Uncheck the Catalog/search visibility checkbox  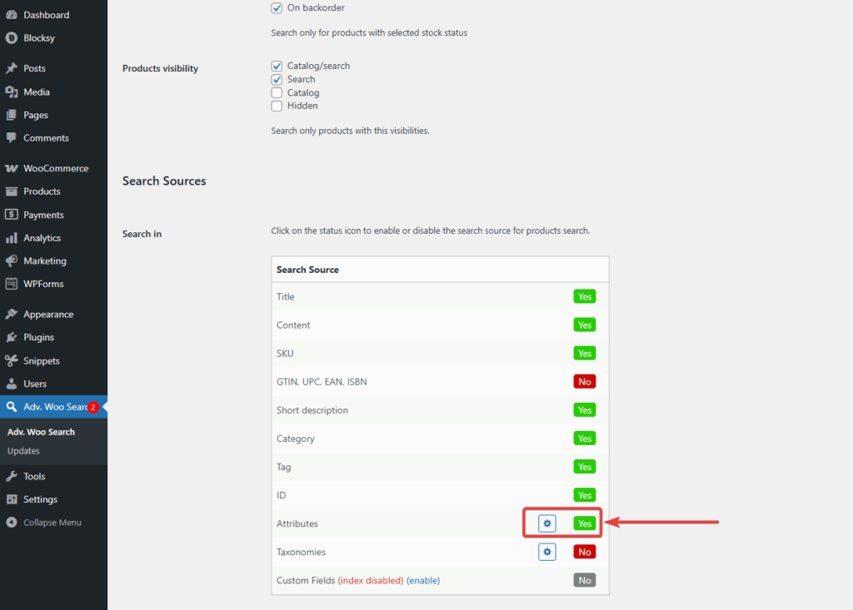[x=276, y=65]
